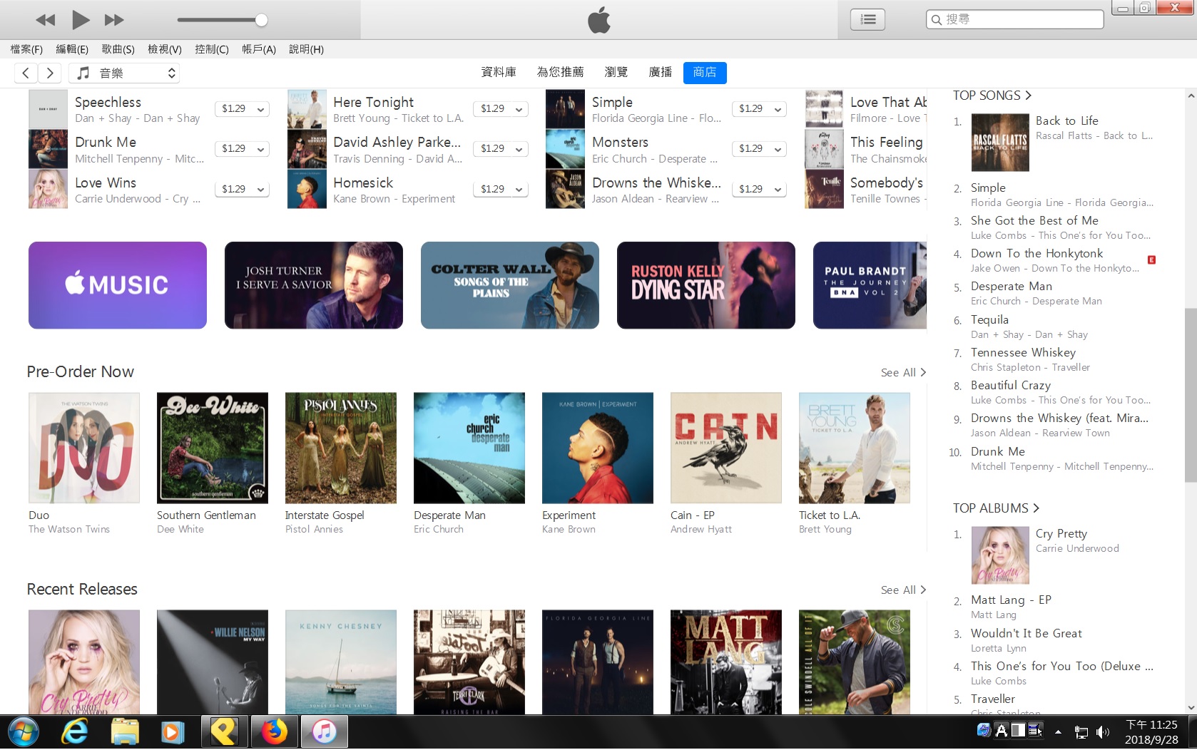Open the 檢視(V) menu
The image size is (1197, 750).
[165, 49]
